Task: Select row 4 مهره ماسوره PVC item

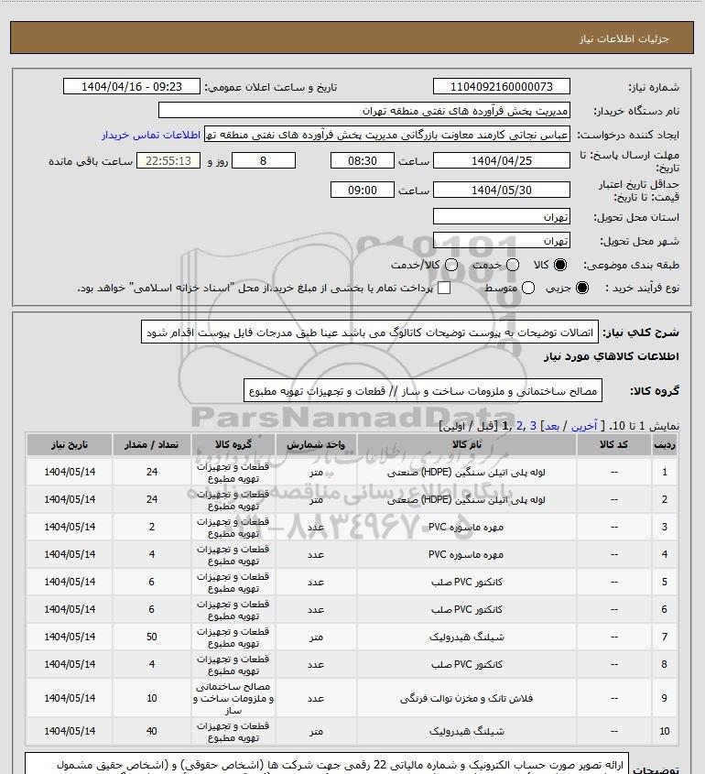Action: click(466, 555)
